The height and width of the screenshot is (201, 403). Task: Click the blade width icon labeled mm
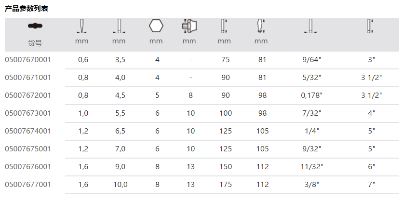pyautogui.click(x=119, y=26)
